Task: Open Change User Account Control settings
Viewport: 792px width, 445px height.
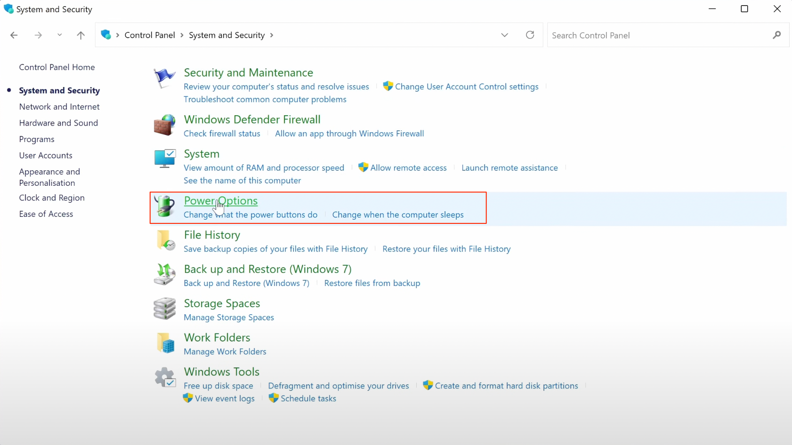Action: 466,87
